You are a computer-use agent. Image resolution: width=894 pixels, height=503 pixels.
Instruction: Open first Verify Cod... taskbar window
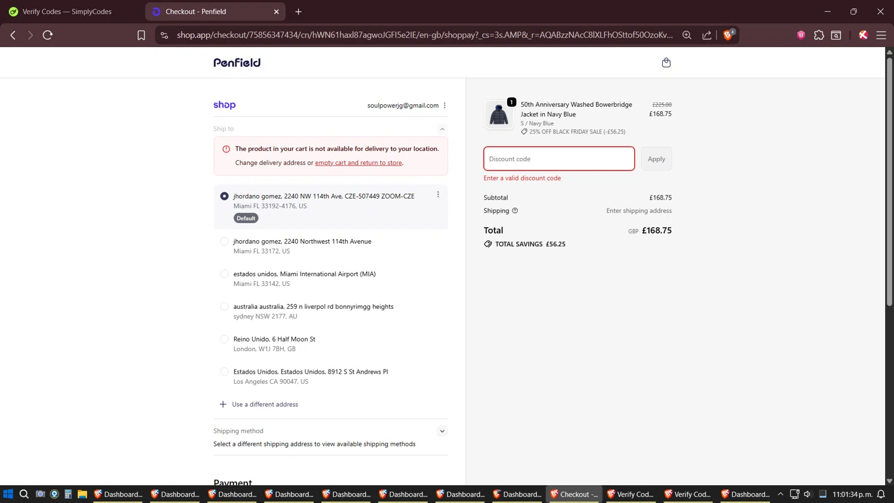pyautogui.click(x=631, y=494)
